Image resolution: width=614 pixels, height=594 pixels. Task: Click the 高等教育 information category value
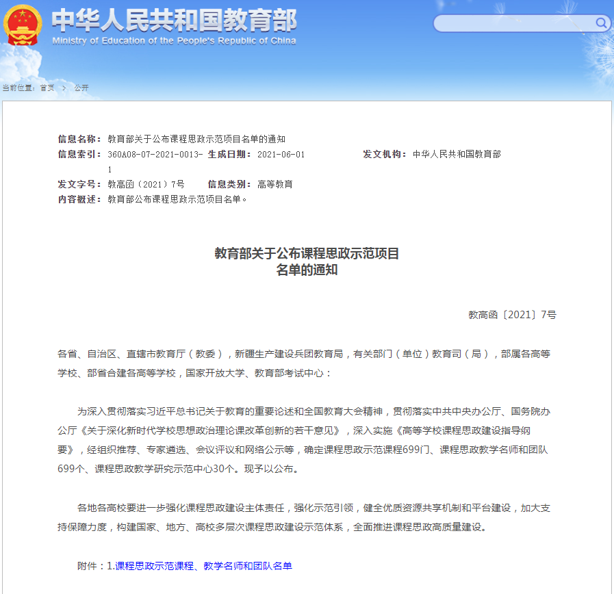coord(274,185)
